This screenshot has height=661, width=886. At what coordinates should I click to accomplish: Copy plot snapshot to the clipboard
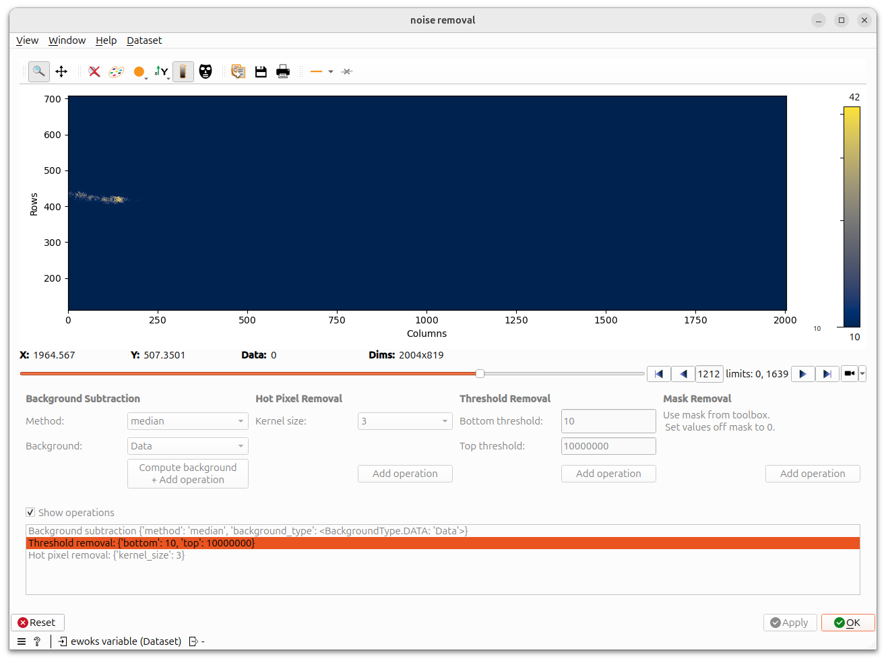click(x=238, y=71)
